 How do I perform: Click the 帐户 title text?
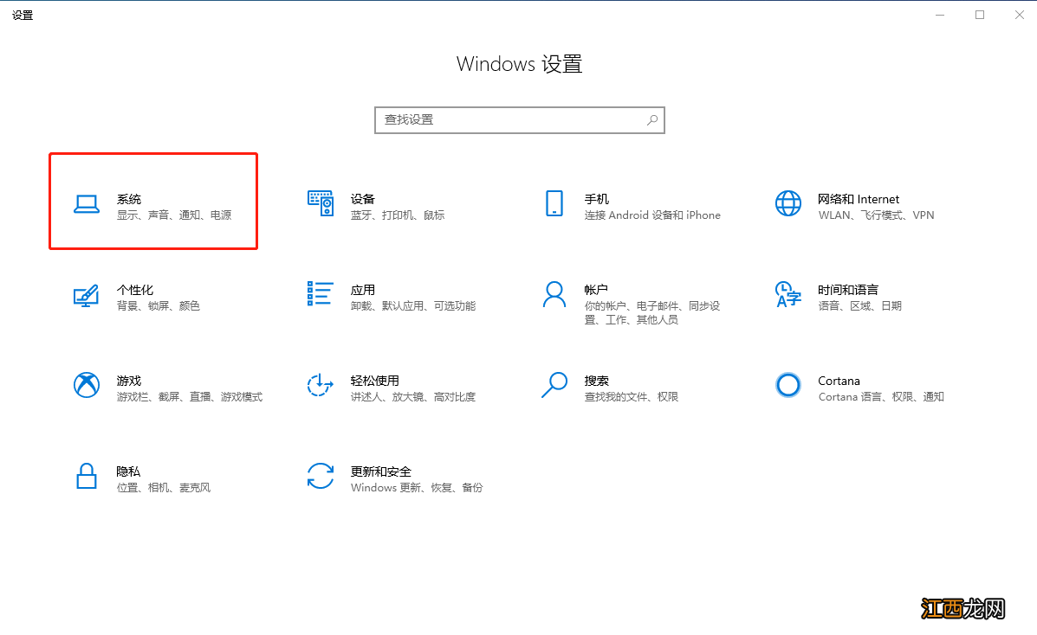click(596, 290)
